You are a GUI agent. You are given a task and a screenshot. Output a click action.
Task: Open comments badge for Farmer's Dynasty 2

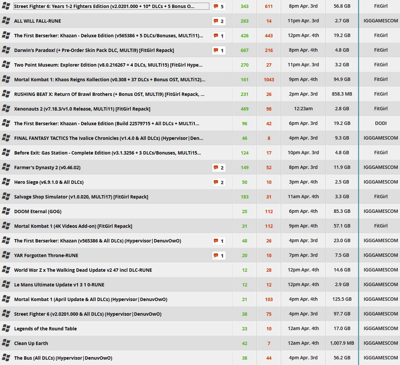219,168
